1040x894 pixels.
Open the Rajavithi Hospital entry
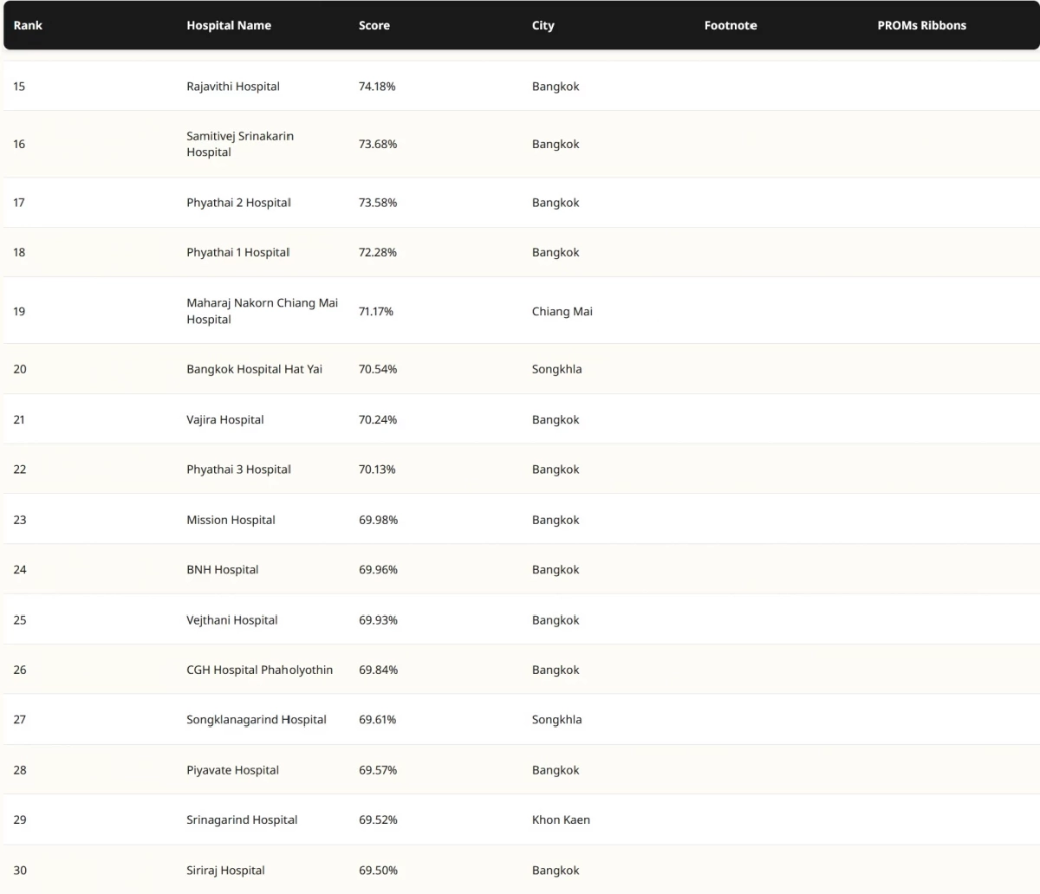[x=233, y=87]
